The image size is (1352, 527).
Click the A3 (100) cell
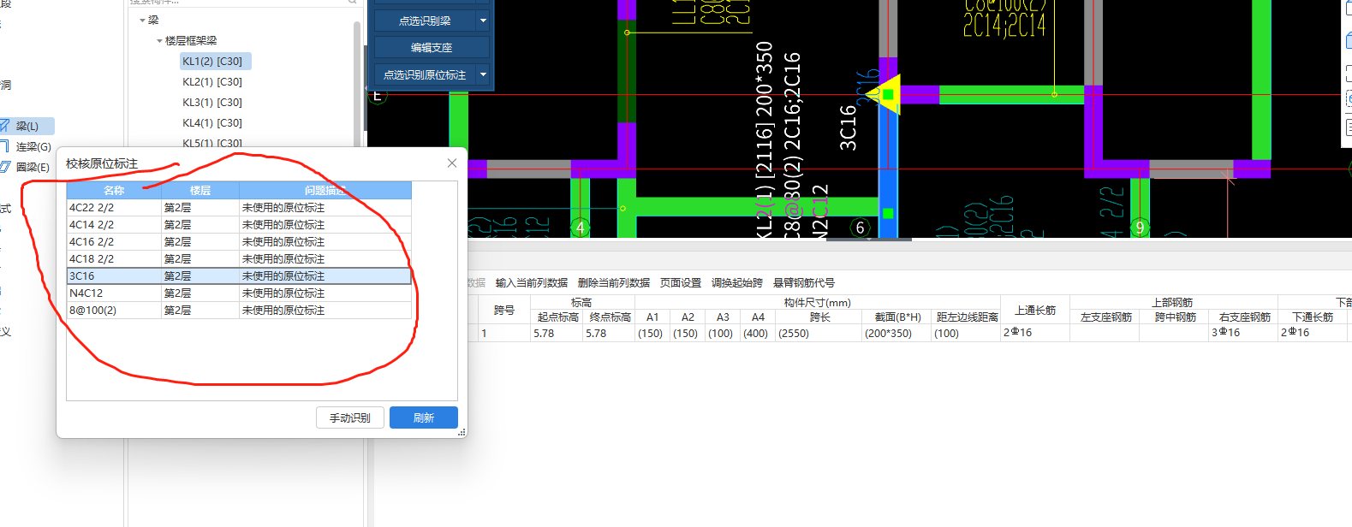723,334
